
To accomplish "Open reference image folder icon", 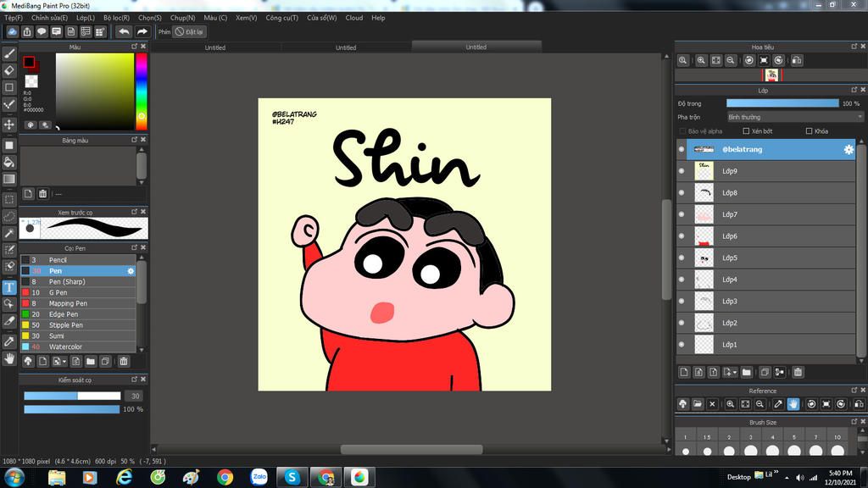I will point(698,404).
